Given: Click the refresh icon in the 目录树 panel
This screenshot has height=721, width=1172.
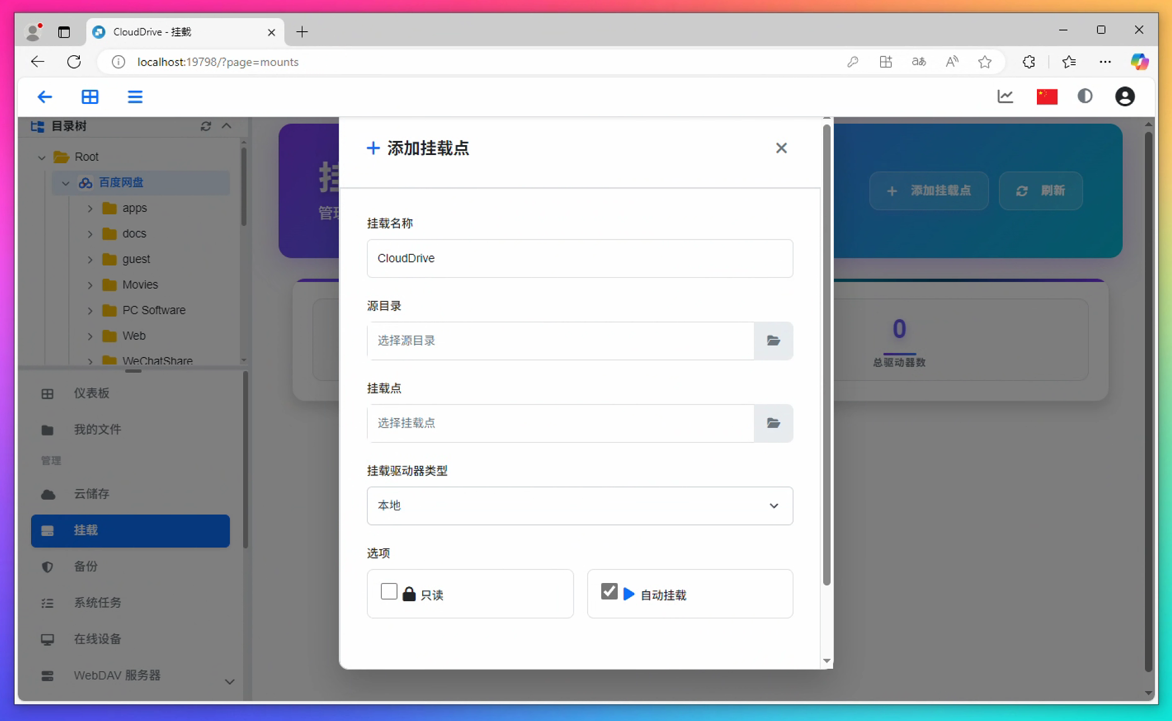Looking at the screenshot, I should pos(206,126).
